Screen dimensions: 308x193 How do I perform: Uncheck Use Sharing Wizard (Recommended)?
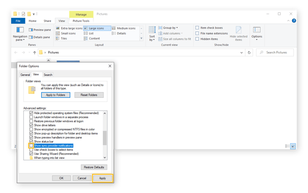click(31, 154)
